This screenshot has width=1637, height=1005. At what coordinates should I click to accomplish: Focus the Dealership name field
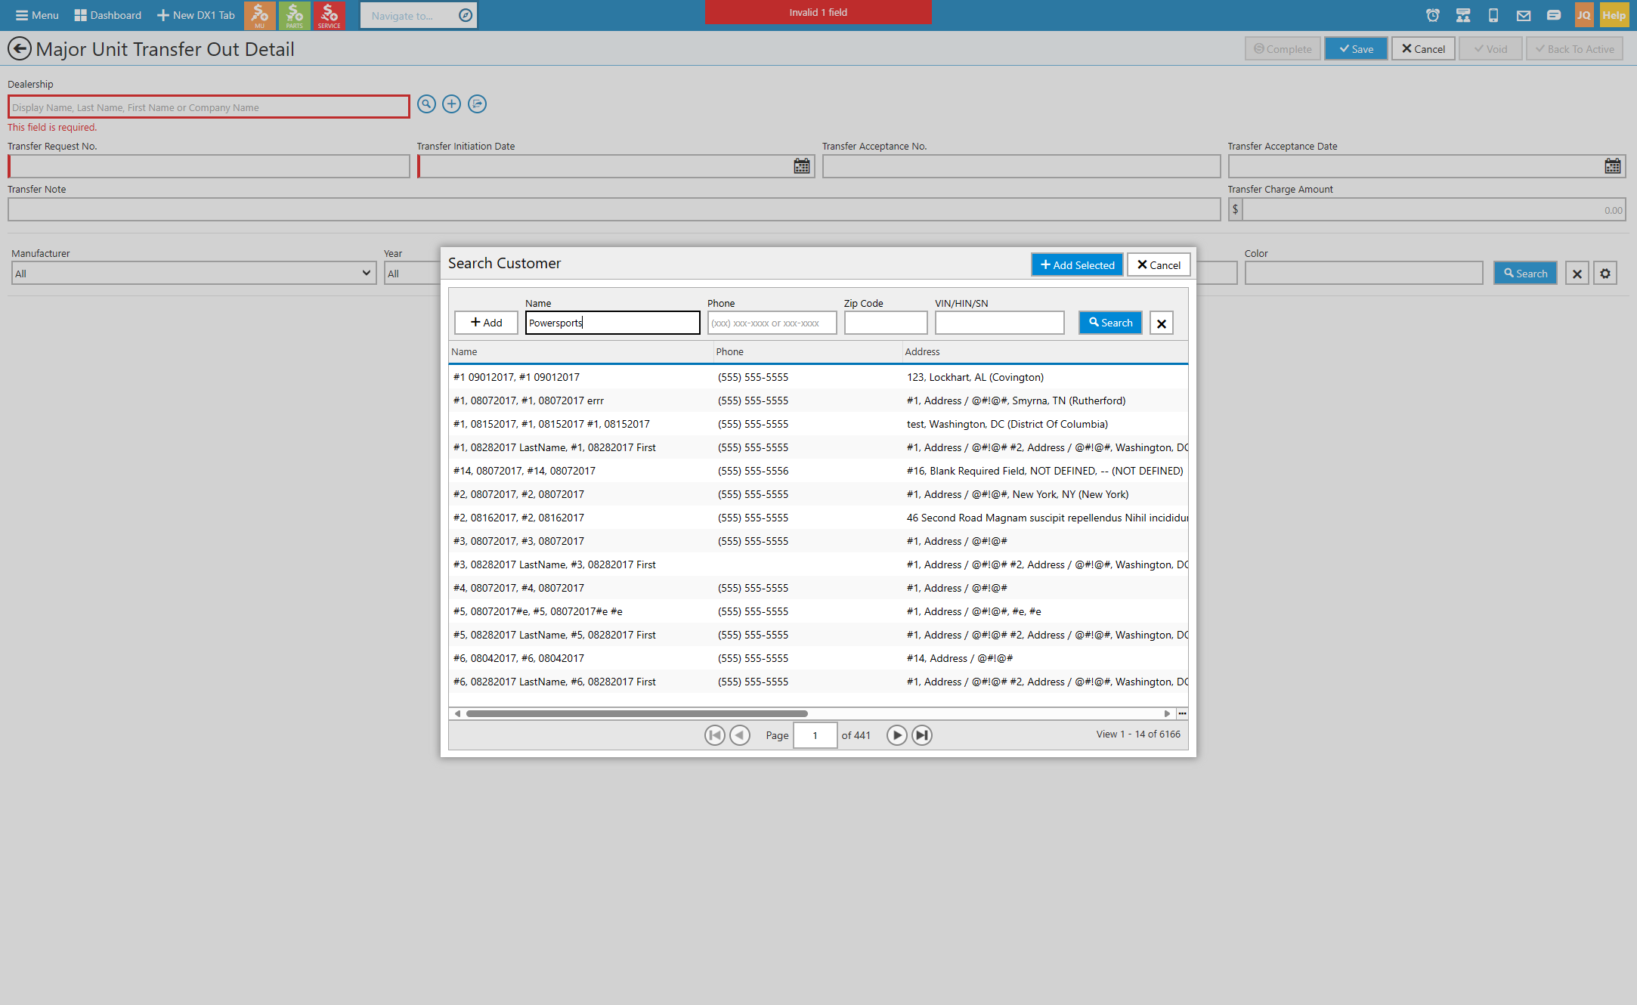[209, 107]
